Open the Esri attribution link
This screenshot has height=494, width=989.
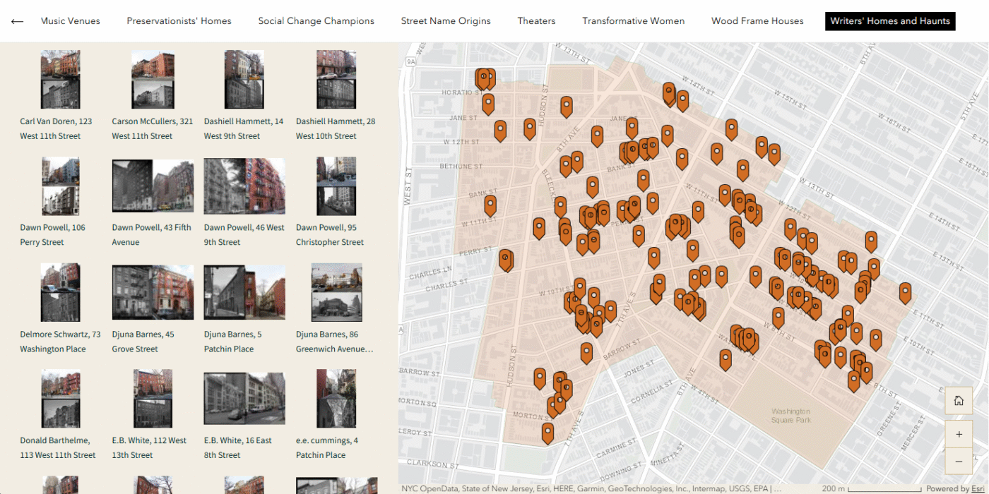click(976, 488)
